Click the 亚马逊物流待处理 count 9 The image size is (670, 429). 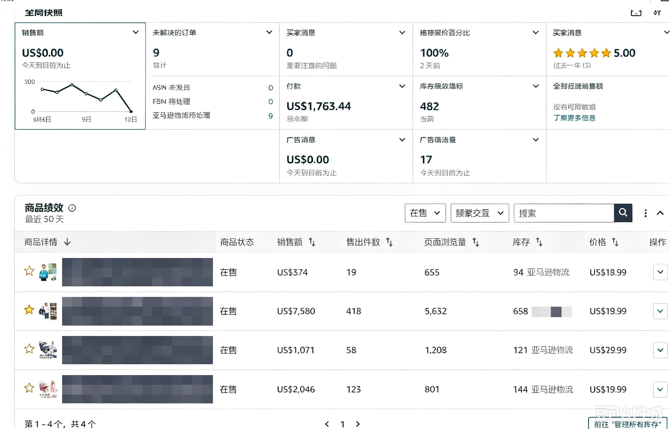pyautogui.click(x=271, y=116)
